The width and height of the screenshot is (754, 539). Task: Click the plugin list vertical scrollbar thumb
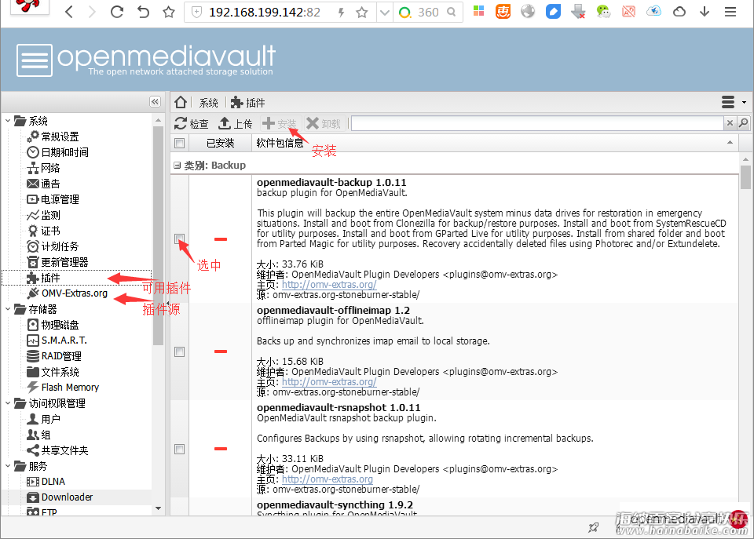click(x=745, y=178)
